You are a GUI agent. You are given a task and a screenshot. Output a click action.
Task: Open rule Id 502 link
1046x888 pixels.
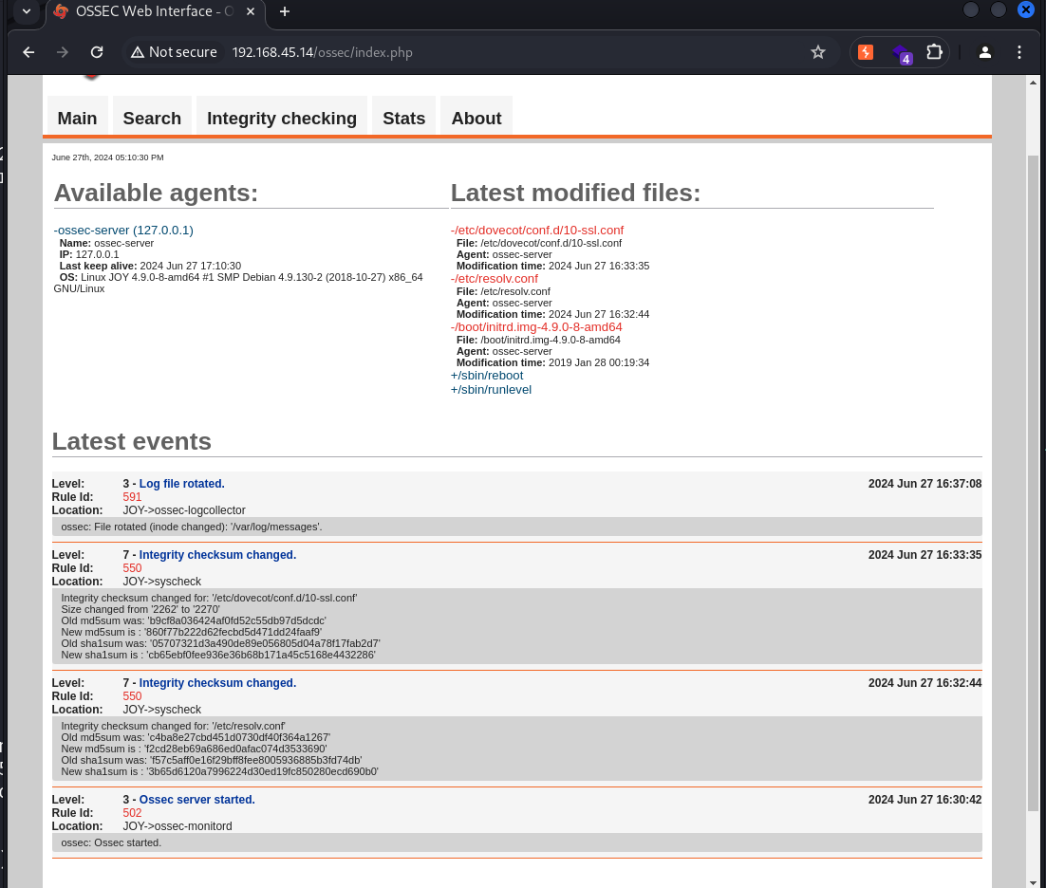pos(132,813)
